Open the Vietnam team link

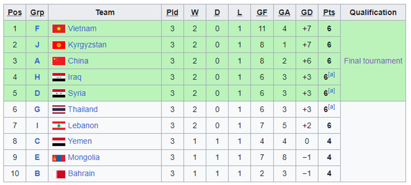82,29
